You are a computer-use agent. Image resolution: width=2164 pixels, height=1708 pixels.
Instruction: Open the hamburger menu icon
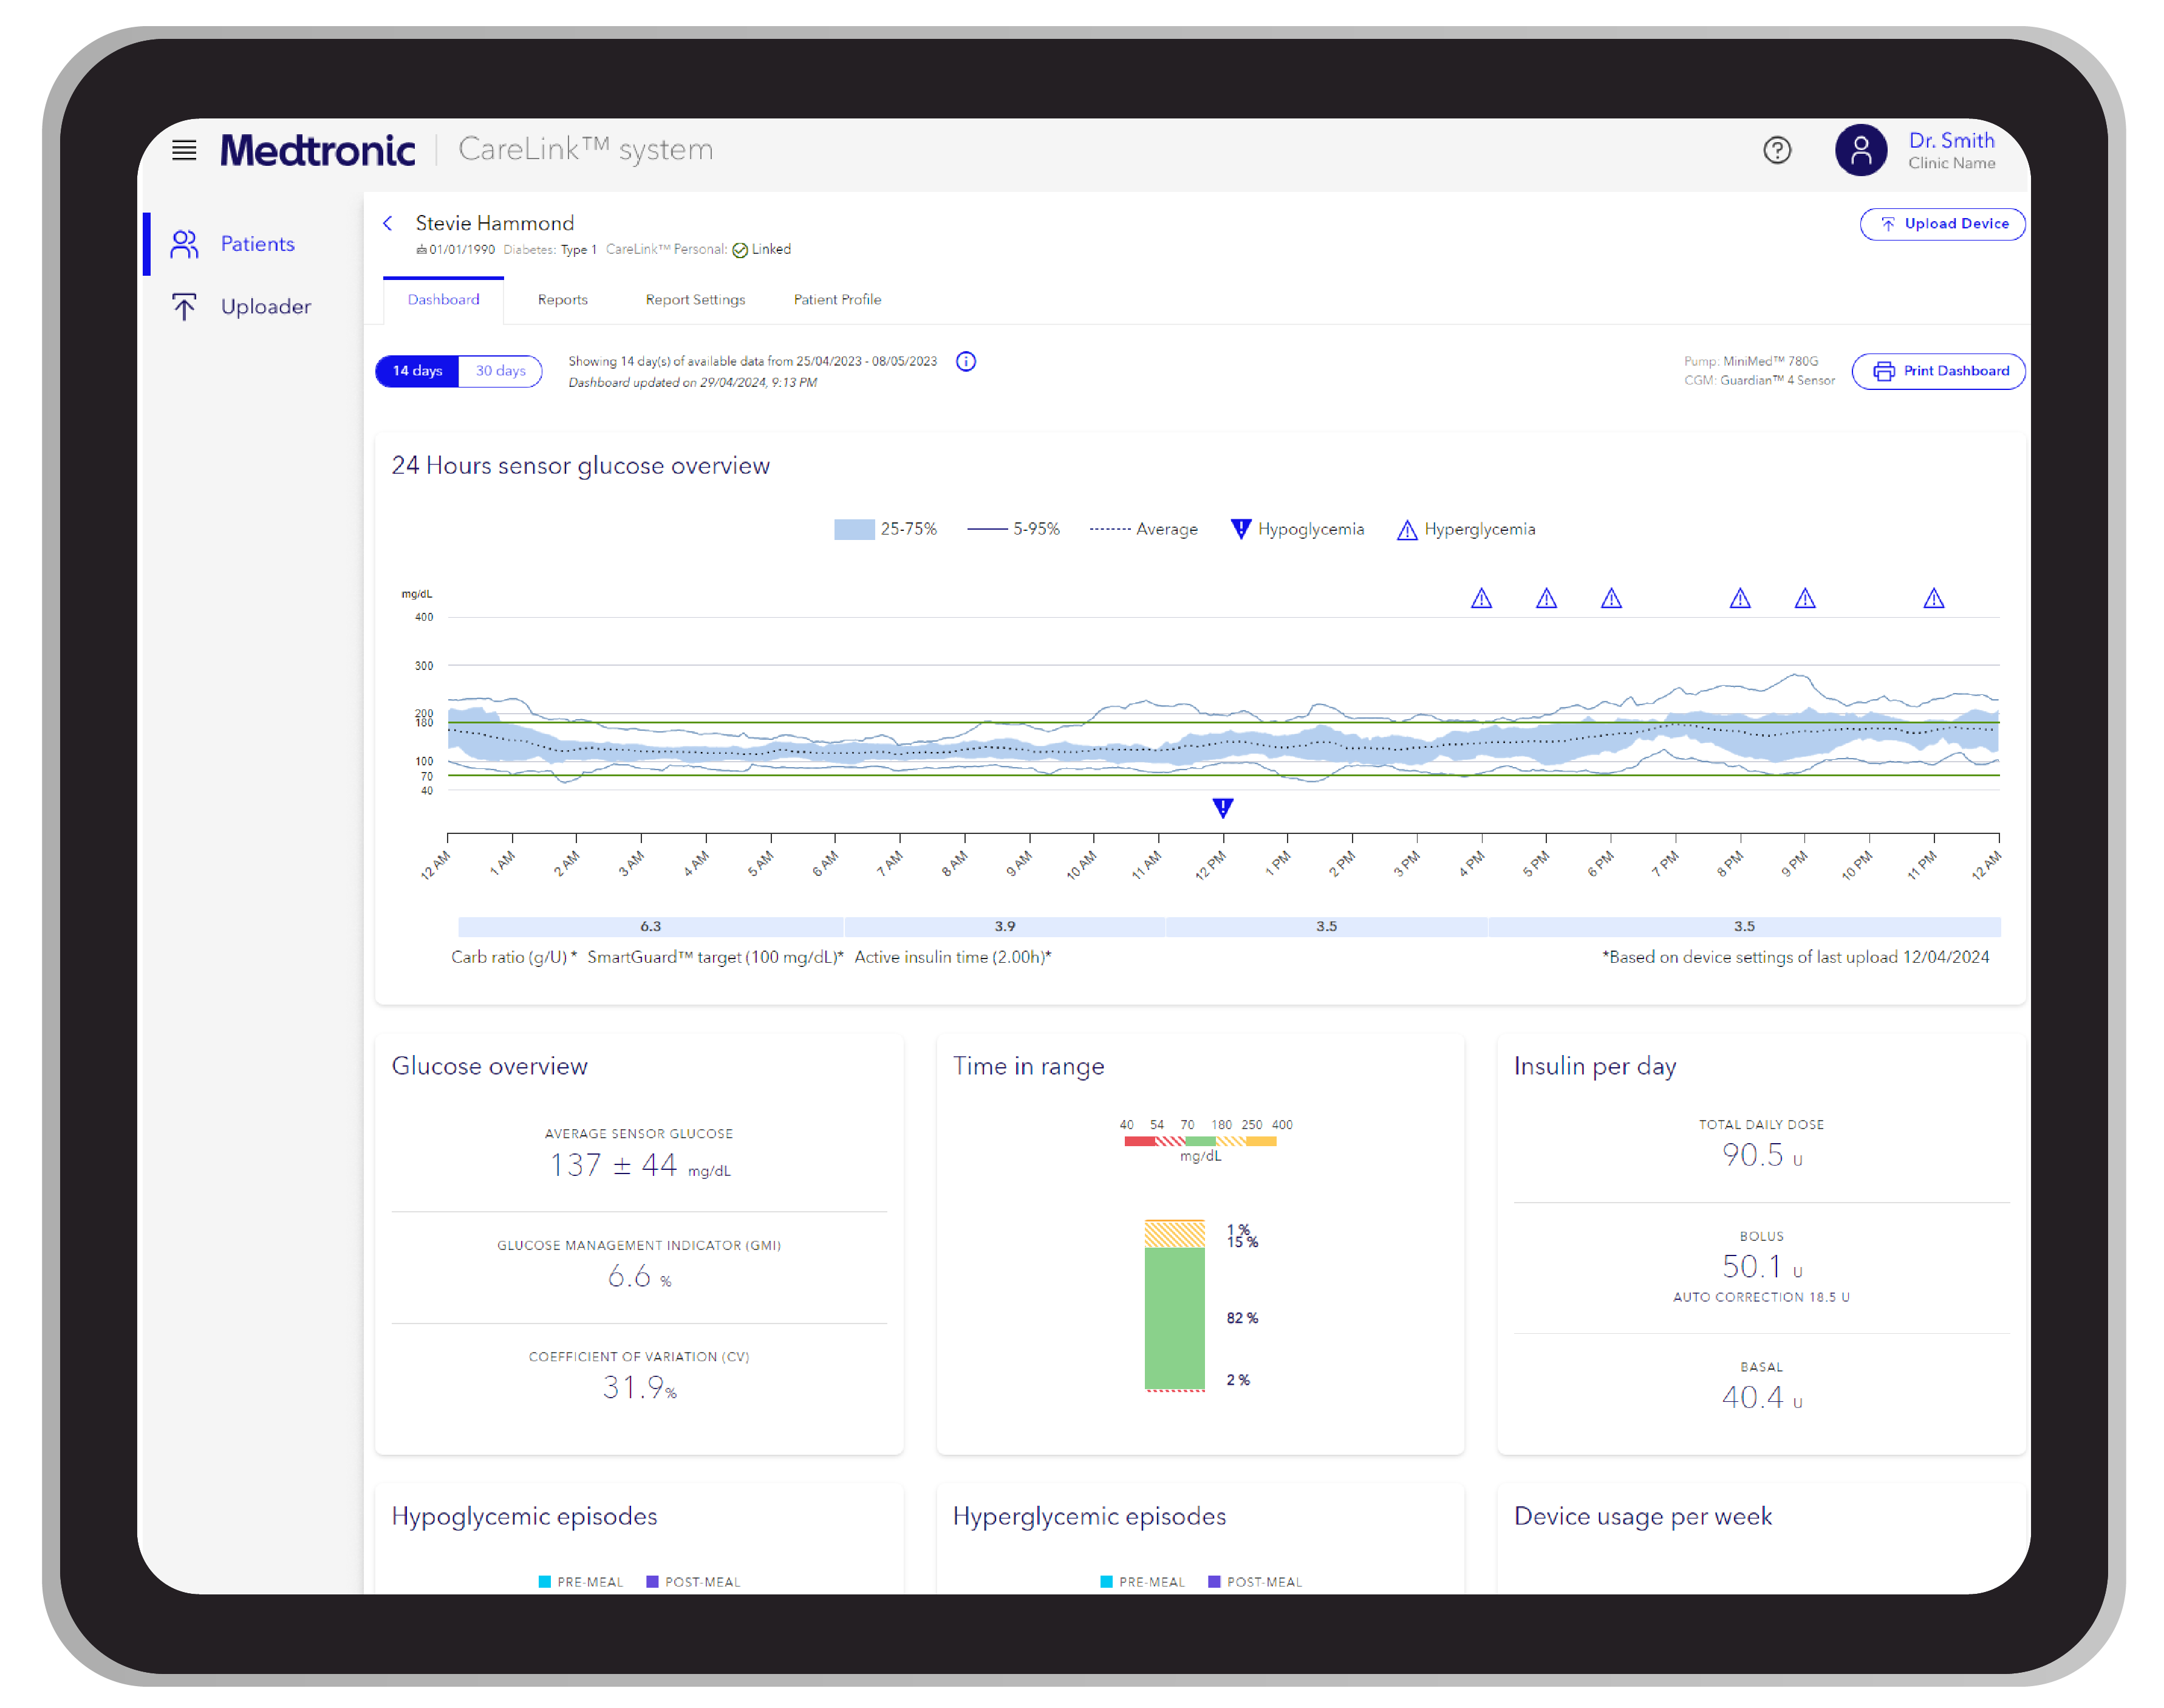(184, 150)
